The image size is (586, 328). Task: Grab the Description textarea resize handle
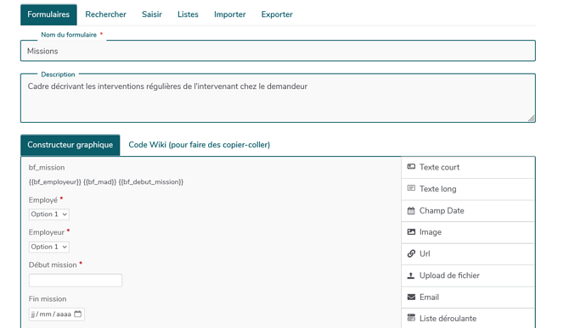pyautogui.click(x=531, y=119)
